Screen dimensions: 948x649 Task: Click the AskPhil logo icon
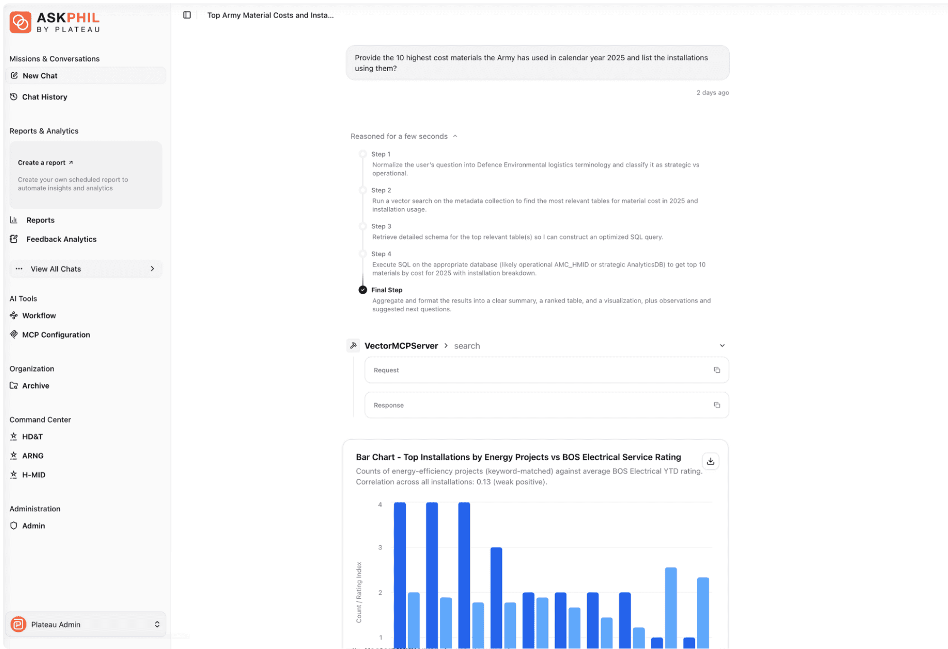(x=20, y=22)
